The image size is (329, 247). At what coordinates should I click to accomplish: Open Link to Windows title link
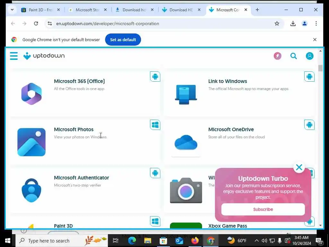pyautogui.click(x=228, y=81)
